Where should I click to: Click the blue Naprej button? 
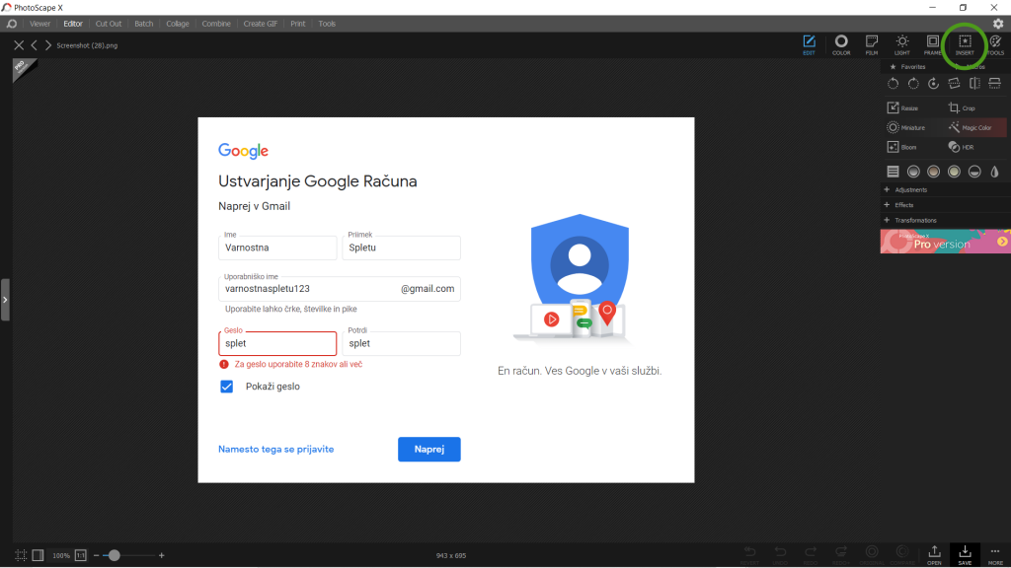point(428,450)
